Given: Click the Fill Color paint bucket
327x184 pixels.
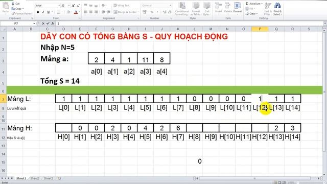Looking at the screenshot, I should coord(68,12).
